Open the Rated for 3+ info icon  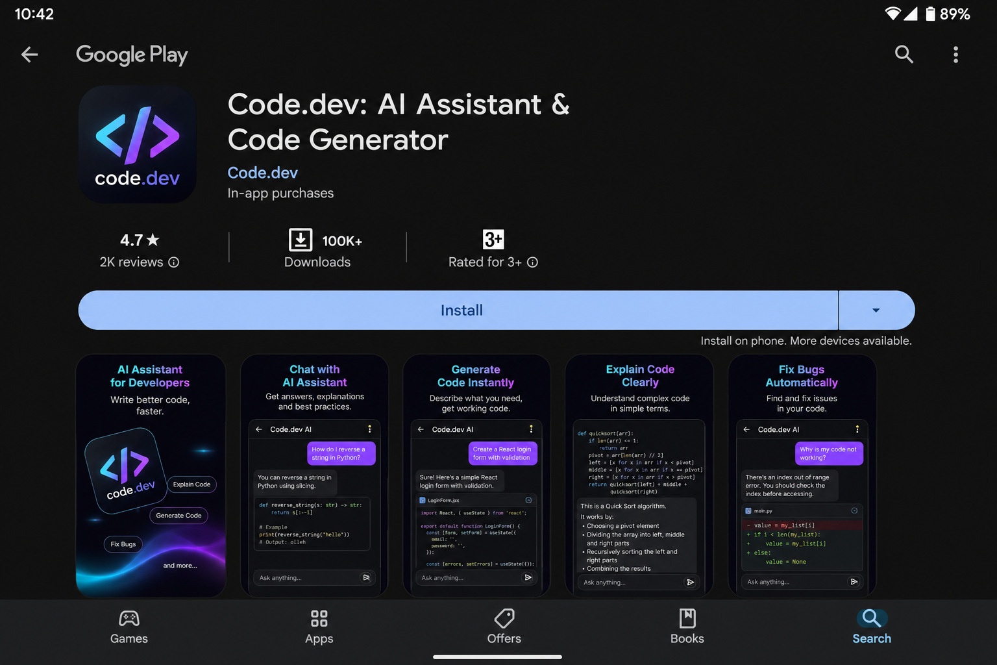[x=532, y=262]
